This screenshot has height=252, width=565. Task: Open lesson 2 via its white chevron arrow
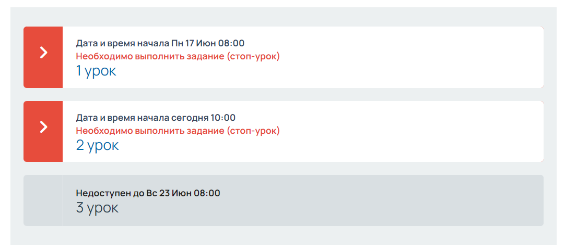(43, 127)
